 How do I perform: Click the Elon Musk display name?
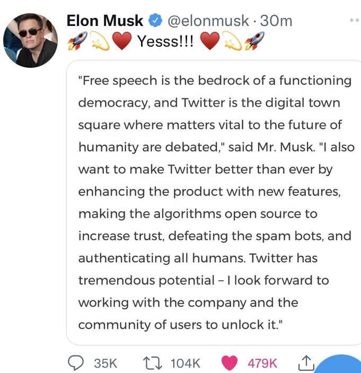[x=105, y=21]
